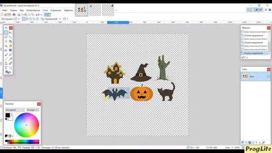
Task: Click the Cut scissors icon
Action: pos(19,15)
